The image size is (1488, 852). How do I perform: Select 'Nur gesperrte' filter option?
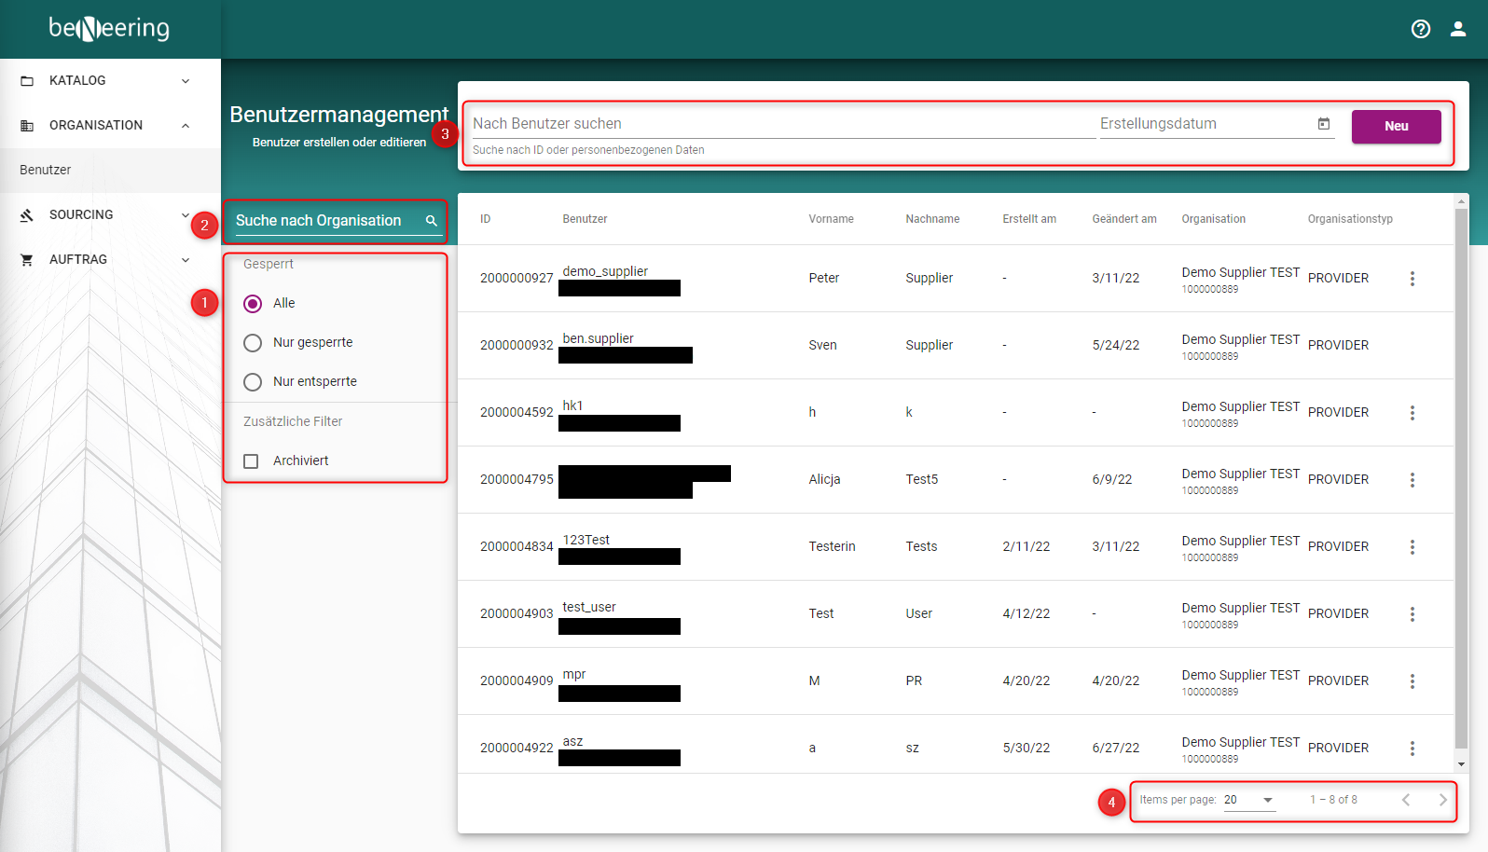tap(253, 343)
